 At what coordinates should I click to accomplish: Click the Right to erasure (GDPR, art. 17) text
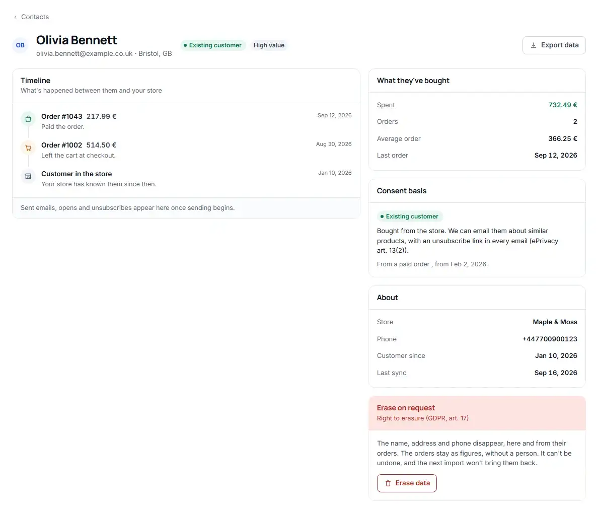[x=422, y=418]
